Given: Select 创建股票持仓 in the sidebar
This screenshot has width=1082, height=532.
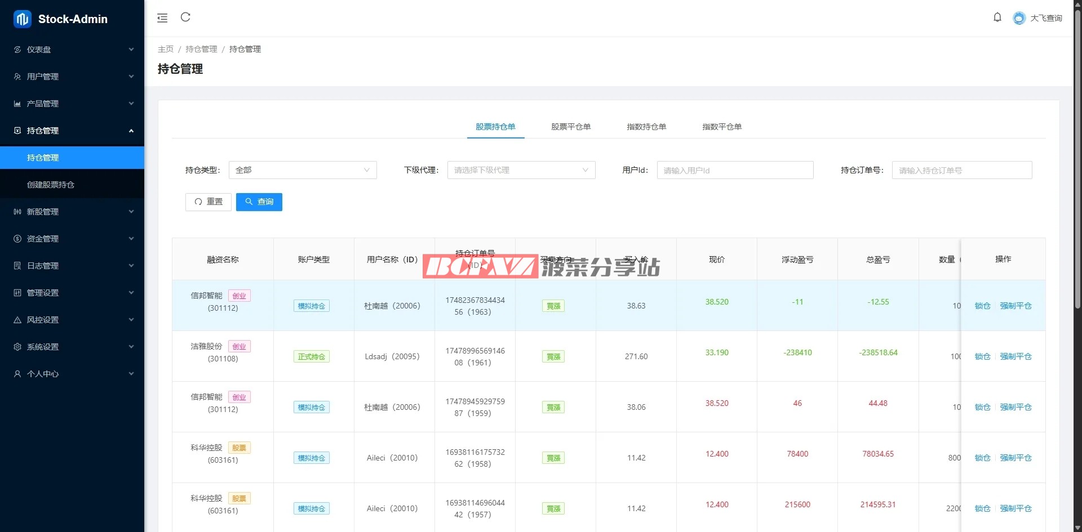Looking at the screenshot, I should (51, 185).
